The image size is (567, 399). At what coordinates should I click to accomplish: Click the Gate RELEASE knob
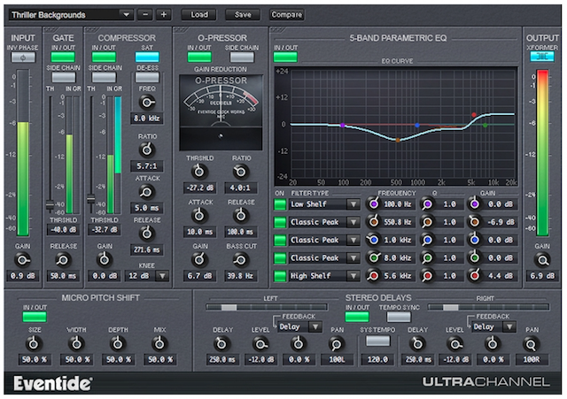tap(63, 259)
